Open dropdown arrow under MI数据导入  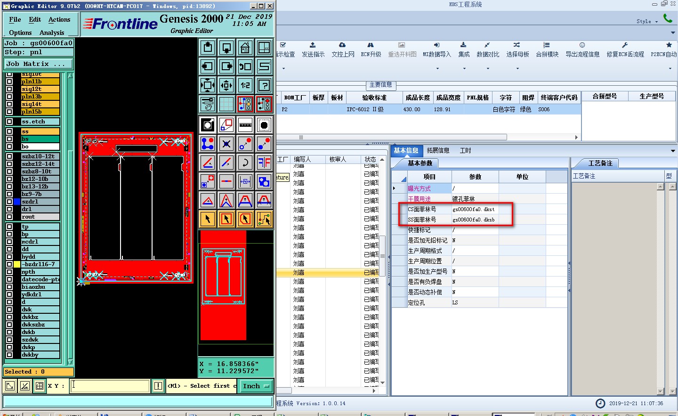[437, 69]
